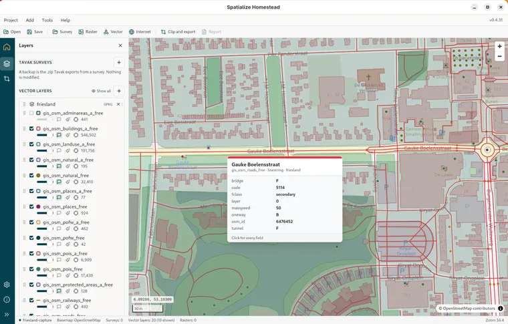Adjust opacity slider of gis_osm_buildings_a_free
This screenshot has height=324, width=508.
click(45, 135)
